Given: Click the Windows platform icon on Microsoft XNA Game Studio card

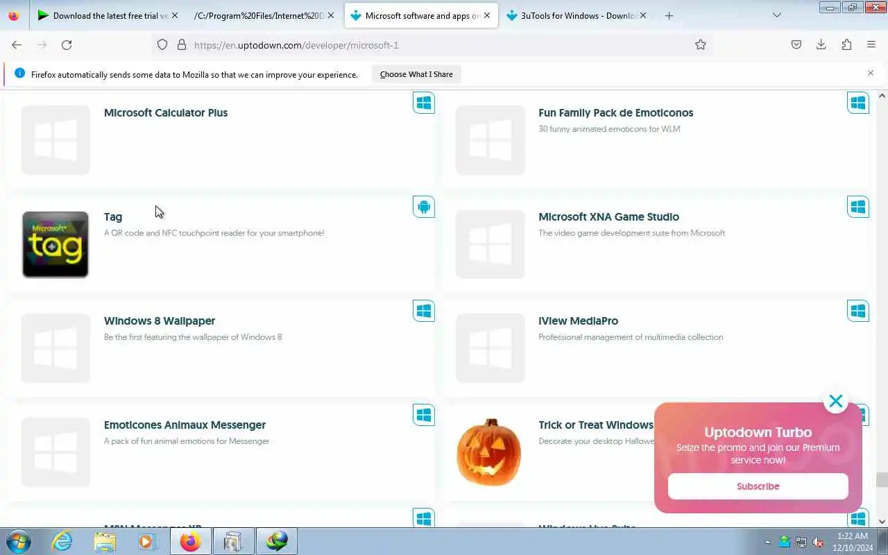Looking at the screenshot, I should (858, 207).
